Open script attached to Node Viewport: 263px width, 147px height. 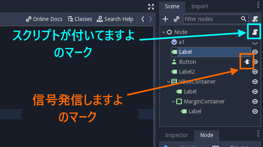(255, 32)
